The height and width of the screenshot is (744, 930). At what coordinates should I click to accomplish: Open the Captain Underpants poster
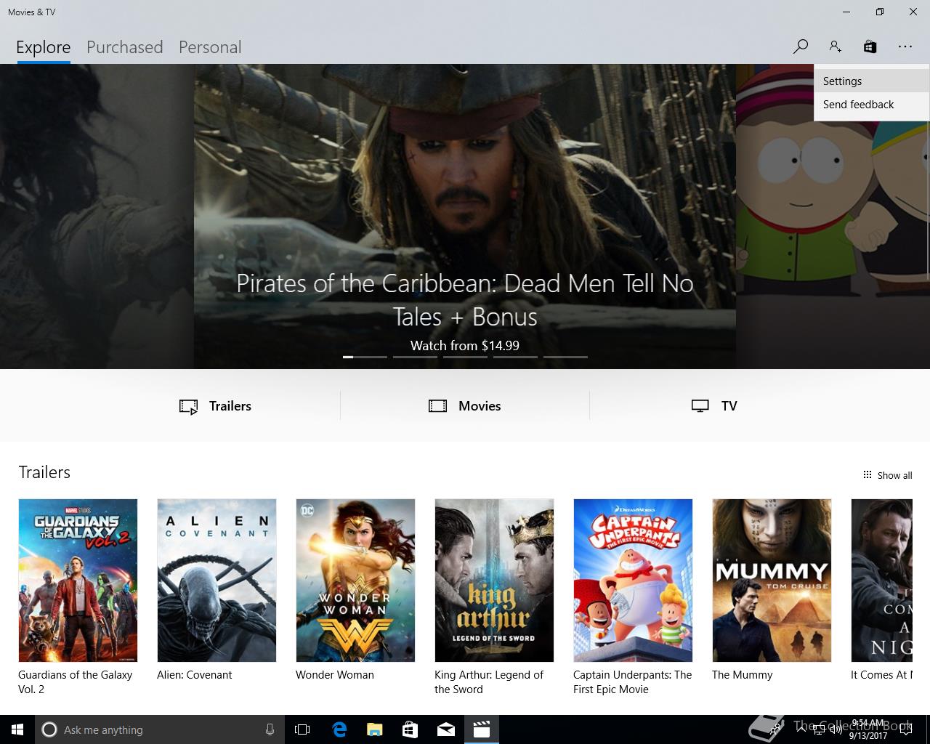coord(633,580)
